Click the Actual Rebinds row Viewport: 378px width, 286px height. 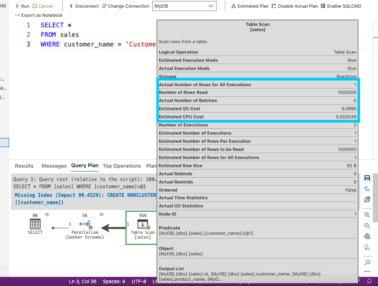coord(257,174)
